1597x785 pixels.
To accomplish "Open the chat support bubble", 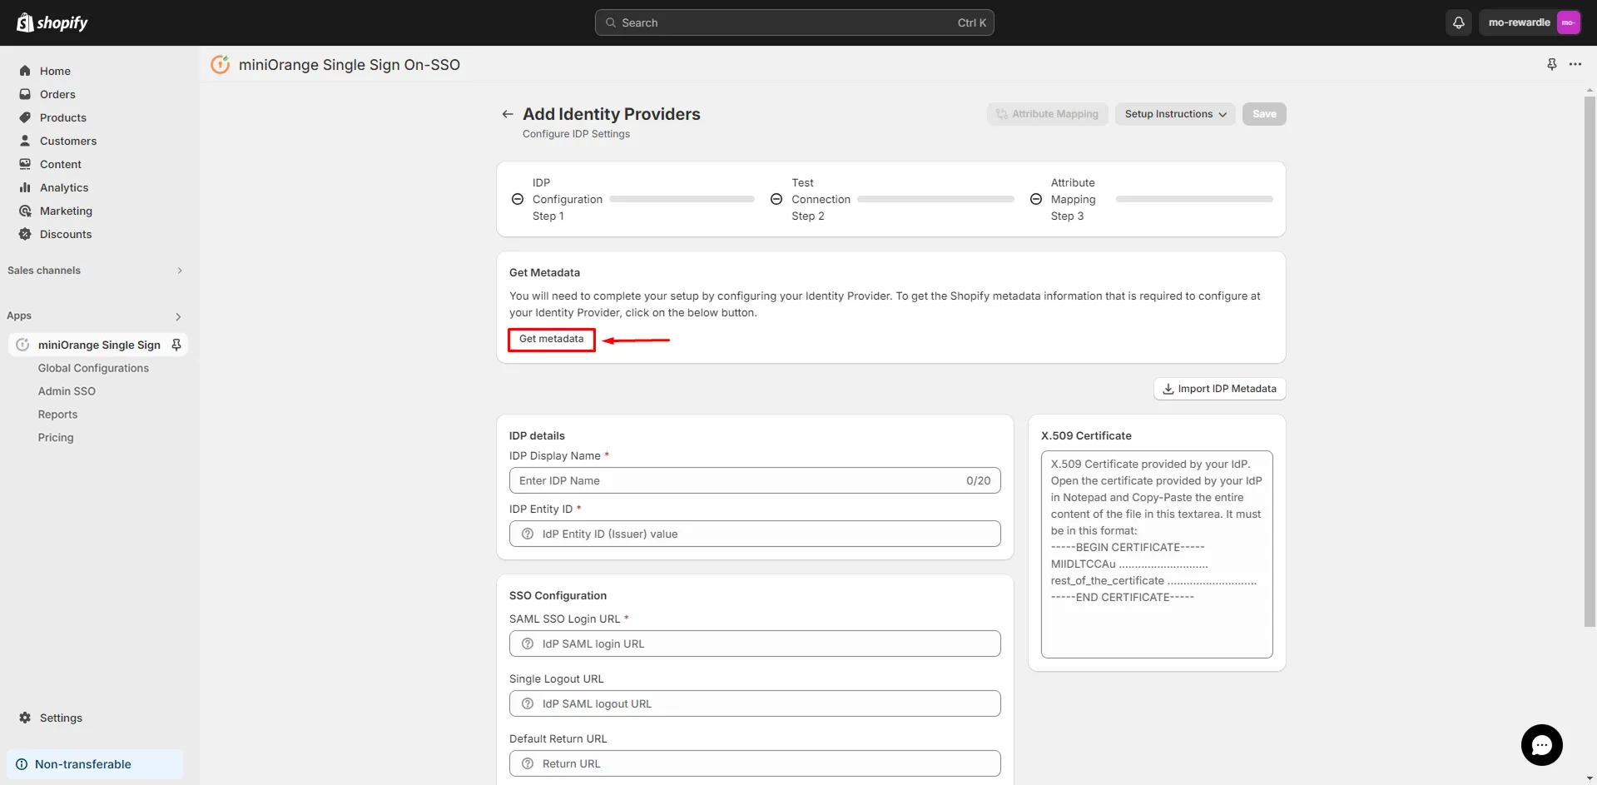I will coord(1542,745).
